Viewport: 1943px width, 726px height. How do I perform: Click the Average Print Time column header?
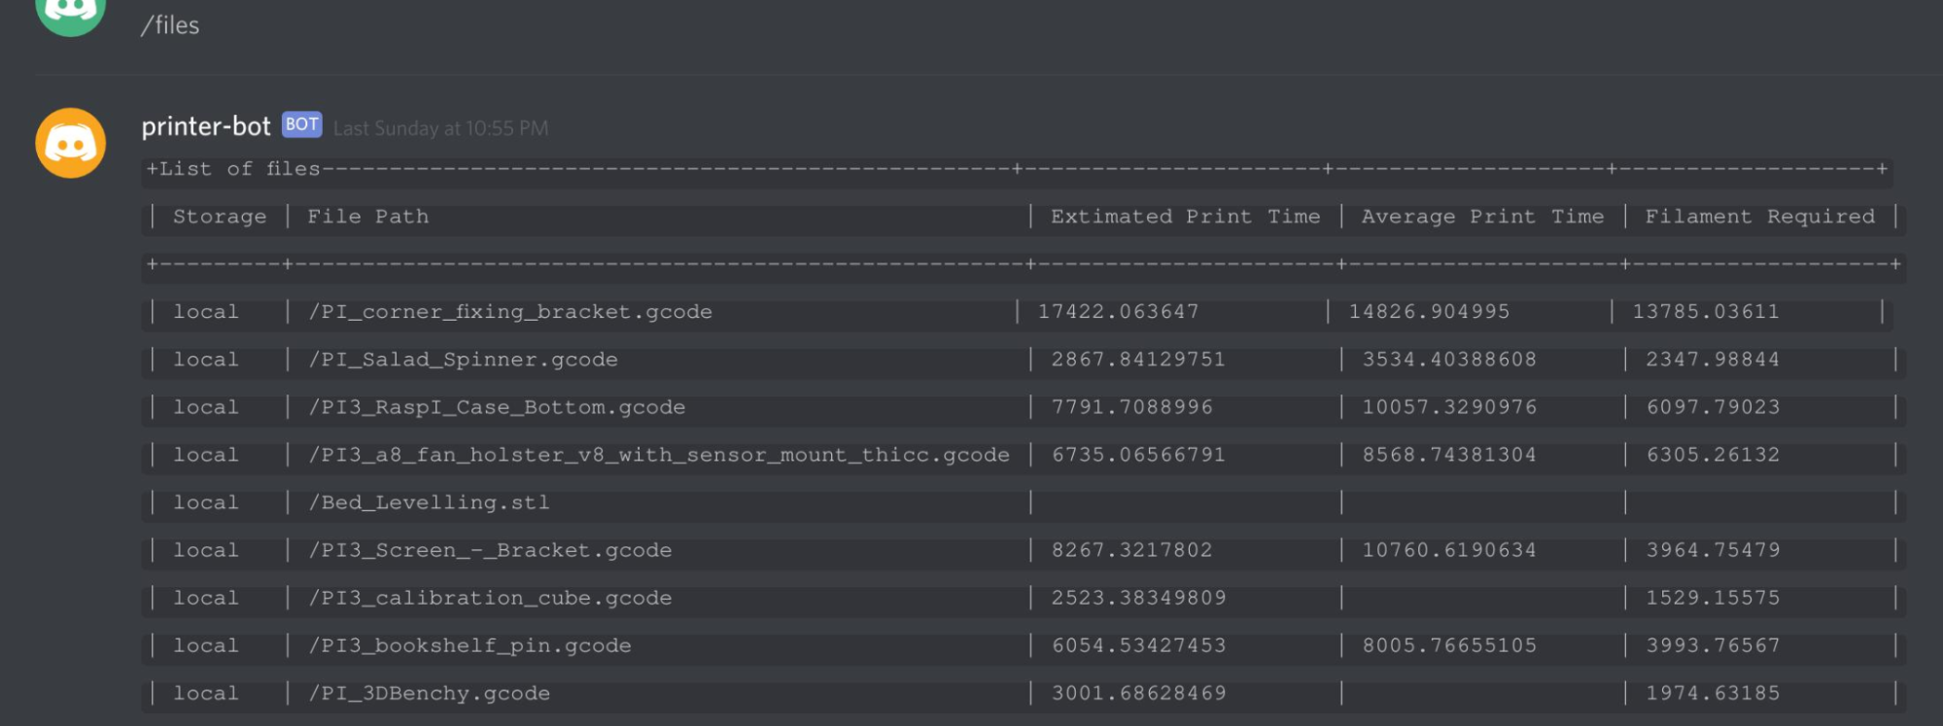(x=1482, y=217)
